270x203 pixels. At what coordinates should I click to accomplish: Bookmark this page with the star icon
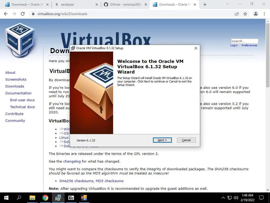pyautogui.click(x=245, y=14)
